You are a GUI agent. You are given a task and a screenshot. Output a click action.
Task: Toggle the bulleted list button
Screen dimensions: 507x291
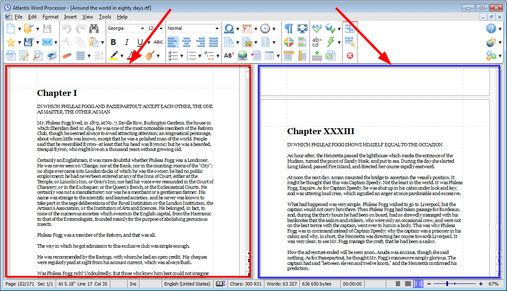pos(174,55)
